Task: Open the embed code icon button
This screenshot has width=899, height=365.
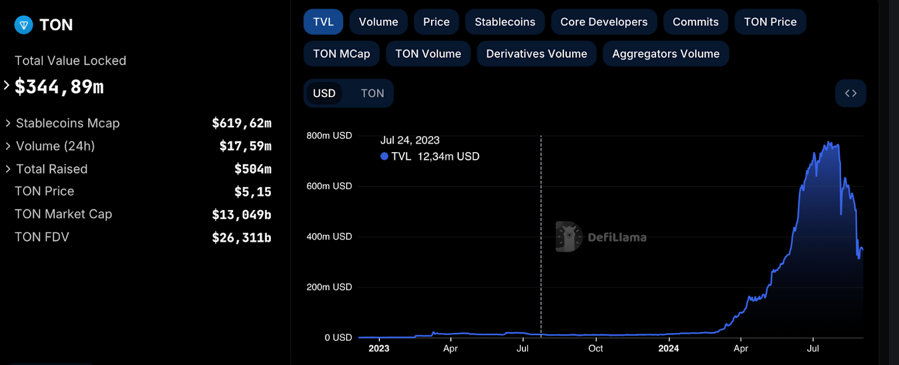Action: [851, 93]
